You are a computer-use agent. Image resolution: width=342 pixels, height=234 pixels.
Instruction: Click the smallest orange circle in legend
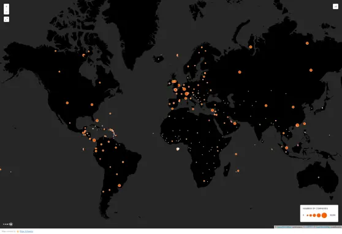pos(308,215)
